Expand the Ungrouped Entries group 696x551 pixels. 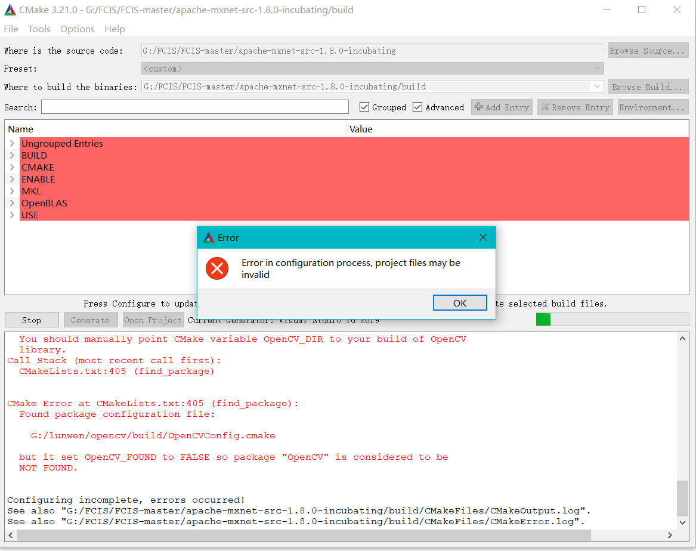coord(12,143)
